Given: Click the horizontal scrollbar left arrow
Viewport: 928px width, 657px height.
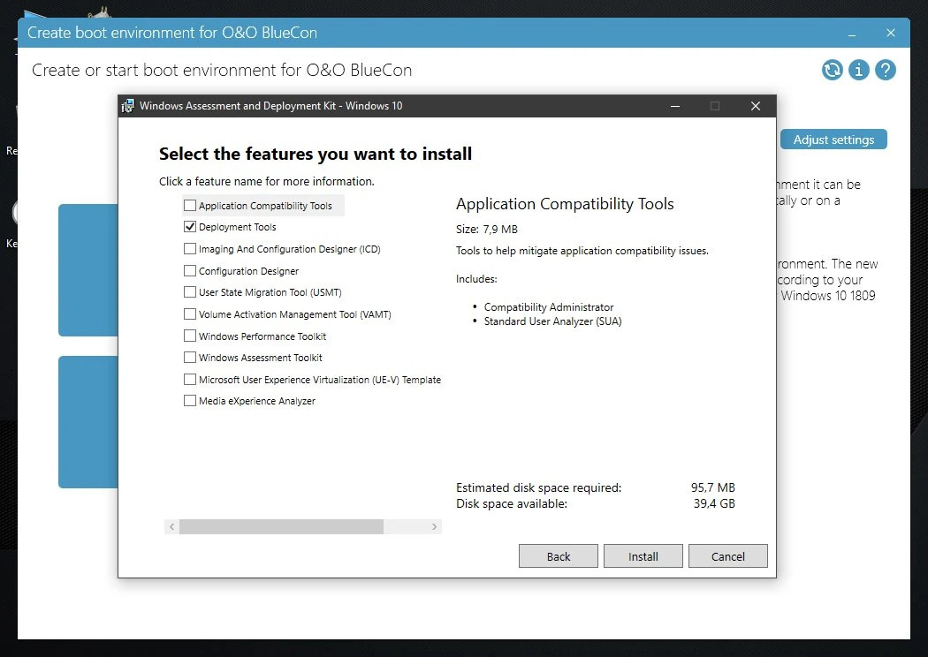Looking at the screenshot, I should 171,526.
